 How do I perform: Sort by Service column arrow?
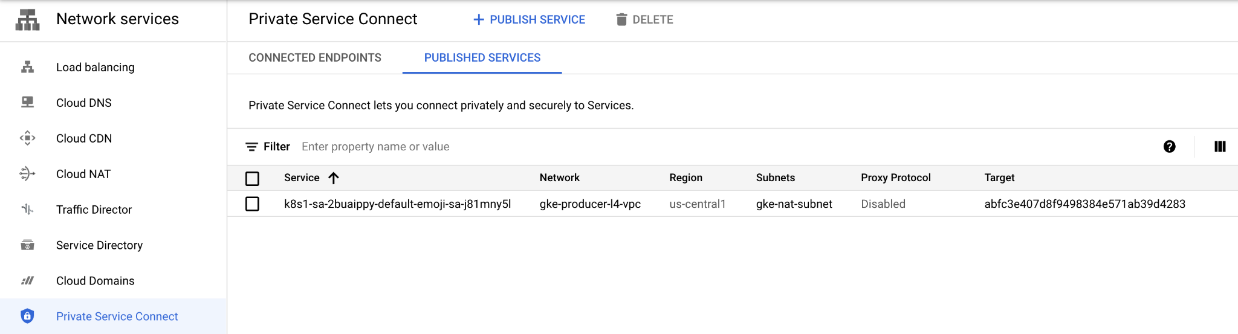334,178
